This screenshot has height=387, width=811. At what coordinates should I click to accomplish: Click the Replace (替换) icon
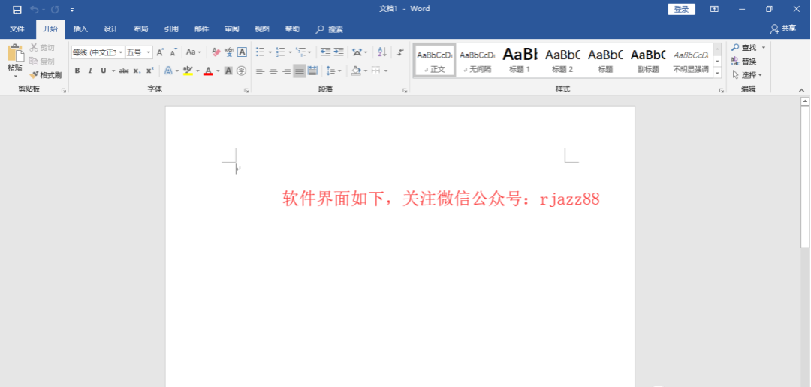(x=735, y=61)
